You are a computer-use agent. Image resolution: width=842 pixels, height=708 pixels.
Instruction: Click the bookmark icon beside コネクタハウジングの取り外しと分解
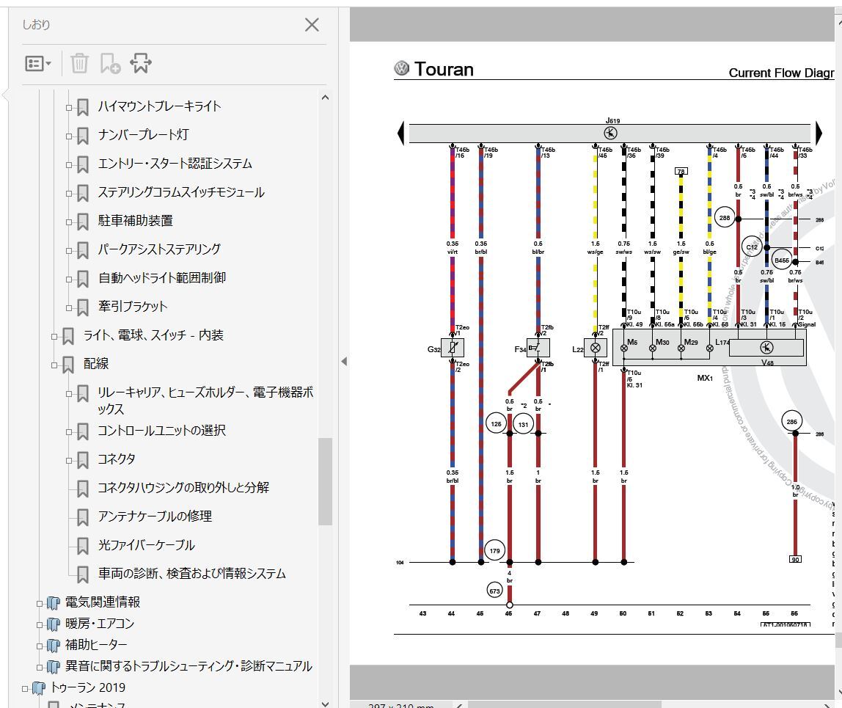83,489
